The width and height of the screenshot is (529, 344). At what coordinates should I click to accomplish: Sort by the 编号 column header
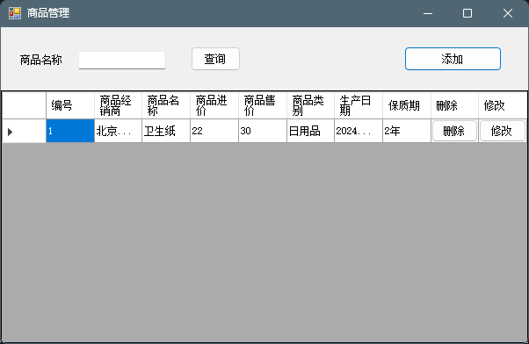(70, 105)
